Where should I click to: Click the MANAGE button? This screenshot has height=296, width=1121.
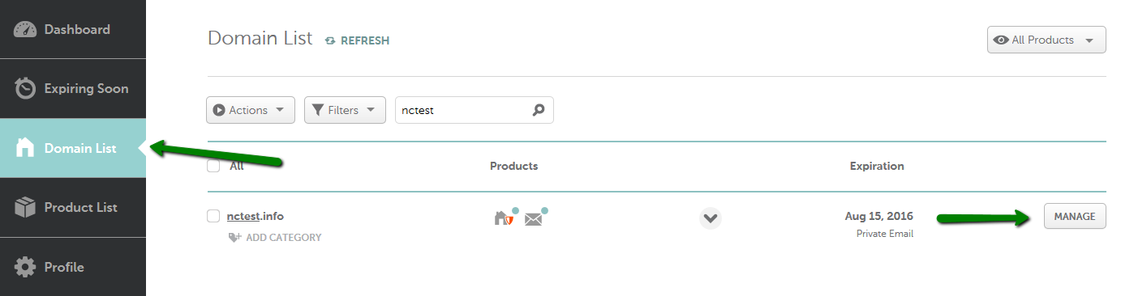coord(1075,216)
